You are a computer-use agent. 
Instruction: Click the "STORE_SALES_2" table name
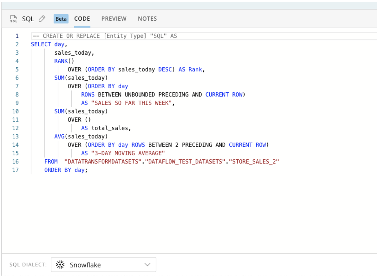pyautogui.click(x=254, y=162)
